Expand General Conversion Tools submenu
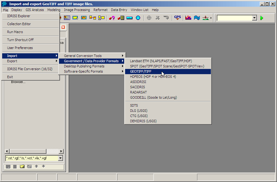277x182 pixels. [92, 56]
